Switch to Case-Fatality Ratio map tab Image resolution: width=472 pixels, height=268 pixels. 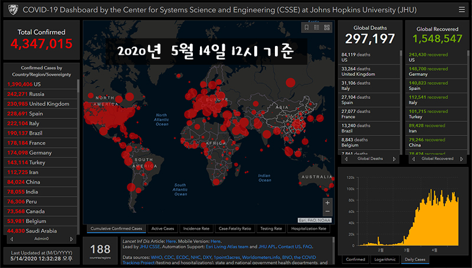click(235, 229)
